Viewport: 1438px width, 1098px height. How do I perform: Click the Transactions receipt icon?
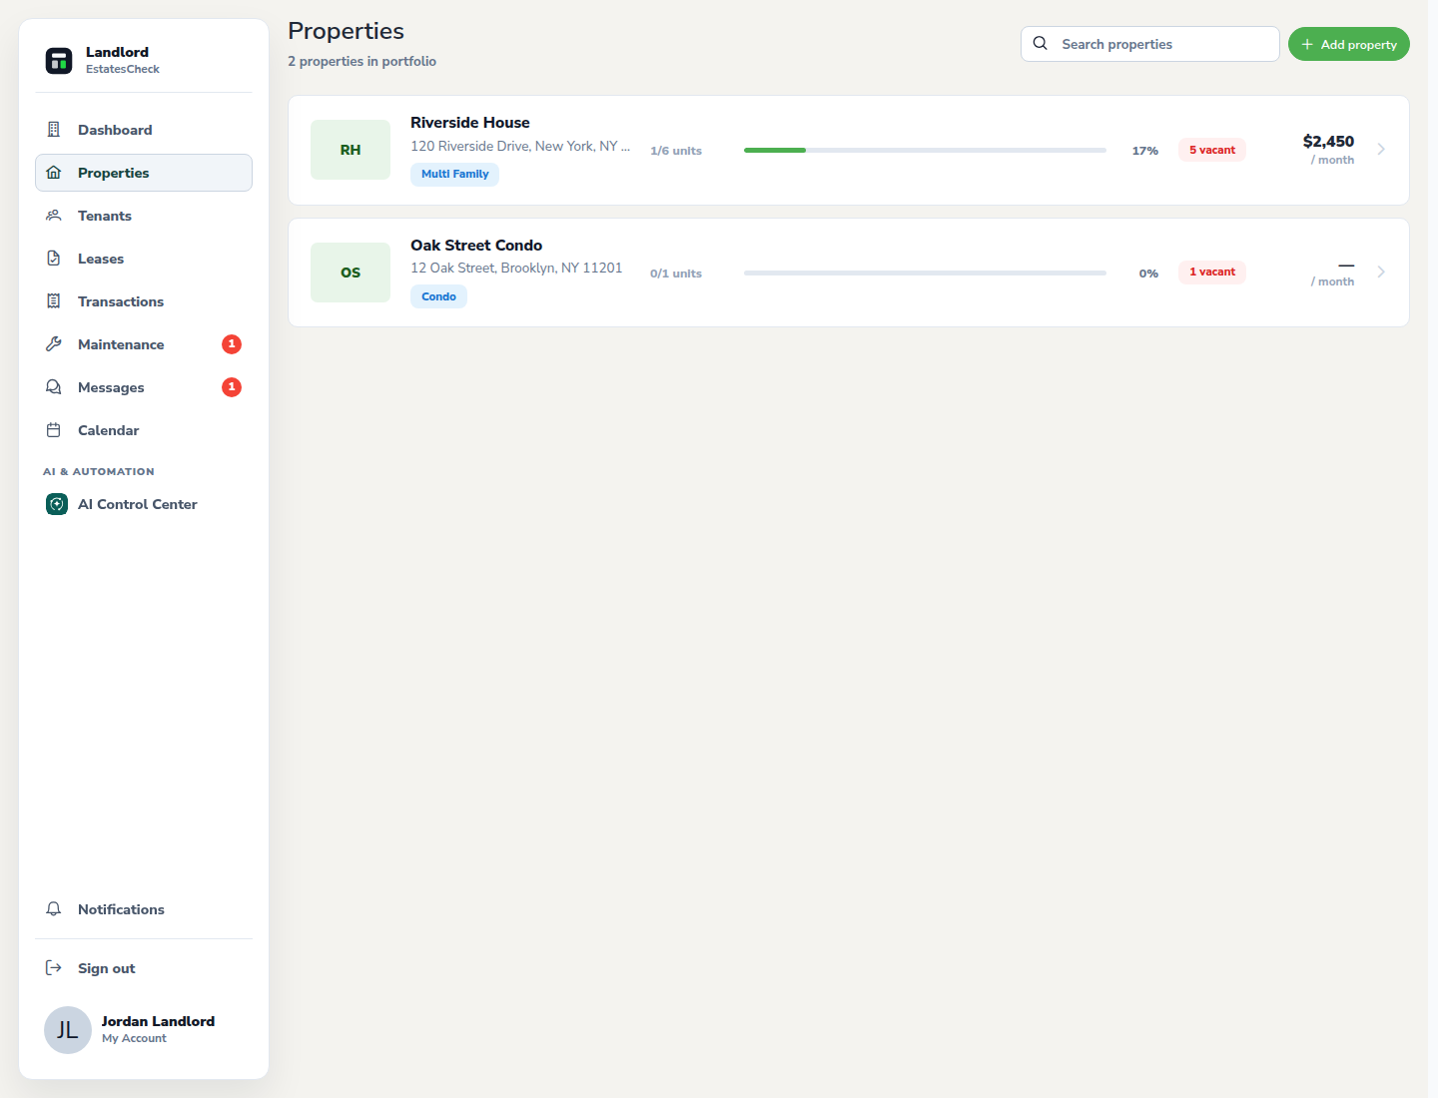point(54,301)
